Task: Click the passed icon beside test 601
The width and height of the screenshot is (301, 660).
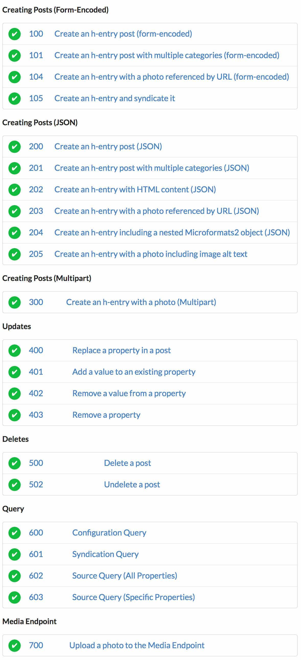Action: point(15,554)
